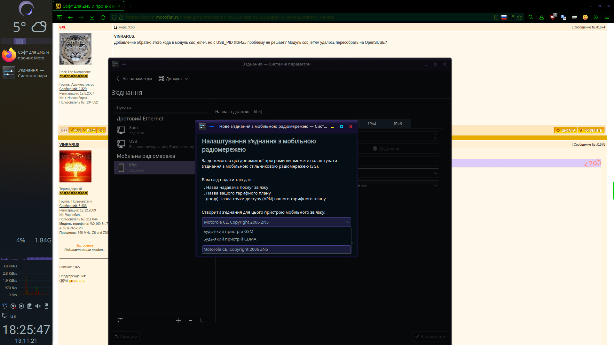Open the dropdown above the 'чне' combo
This screenshot has height=345, width=614.
[398, 173]
